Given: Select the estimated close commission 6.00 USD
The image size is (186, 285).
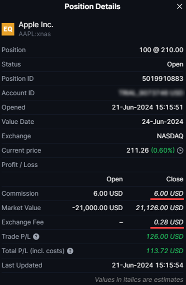Looking at the screenshot, I should pyautogui.click(x=169, y=194).
